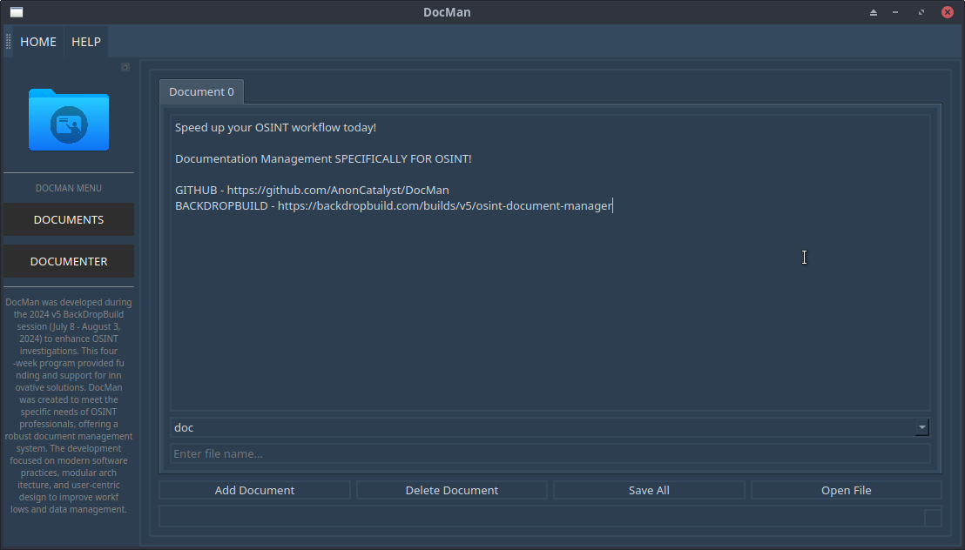
Task: Click the window menu icon in title bar
Action: [x=17, y=12]
